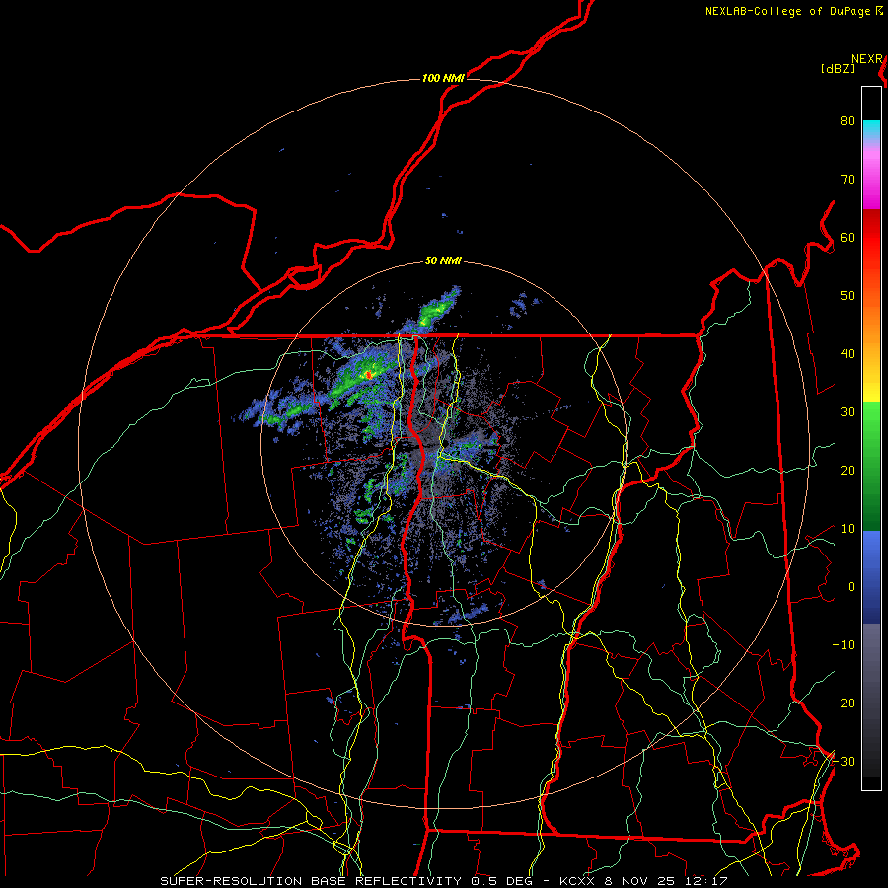Click the 50 dBZ legend value
This screenshot has width=888, height=888.
point(848,296)
